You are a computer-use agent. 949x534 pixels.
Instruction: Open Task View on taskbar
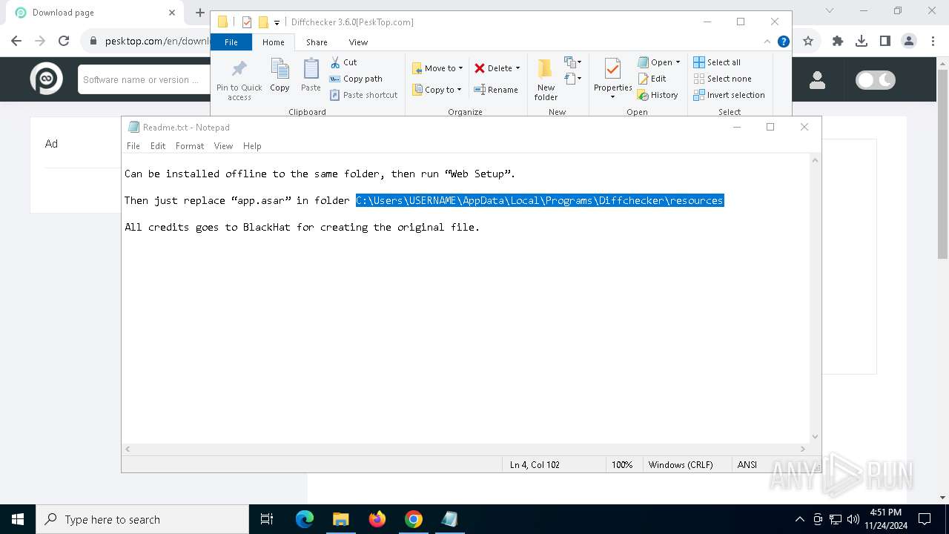tap(267, 519)
